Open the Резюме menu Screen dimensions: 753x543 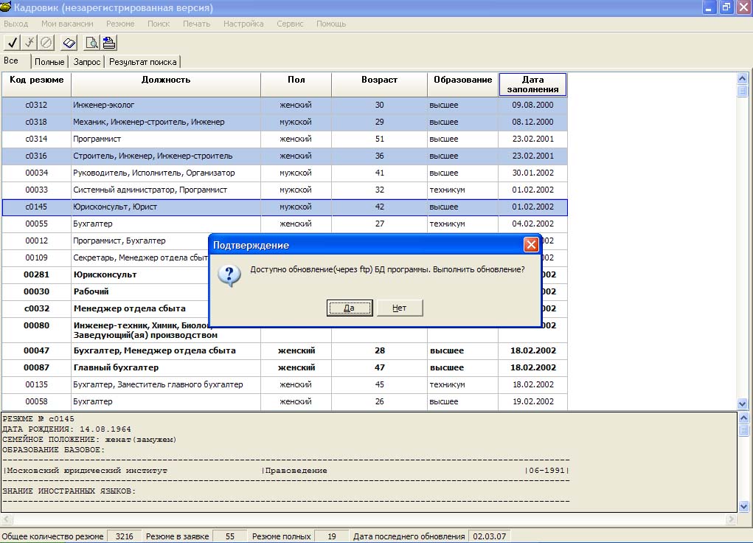(120, 24)
